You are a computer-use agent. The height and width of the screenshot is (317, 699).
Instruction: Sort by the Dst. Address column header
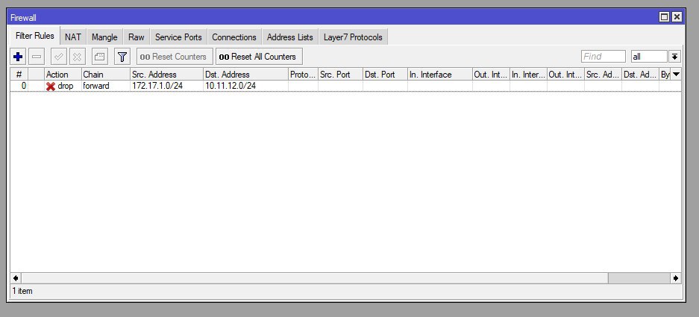[245, 75]
